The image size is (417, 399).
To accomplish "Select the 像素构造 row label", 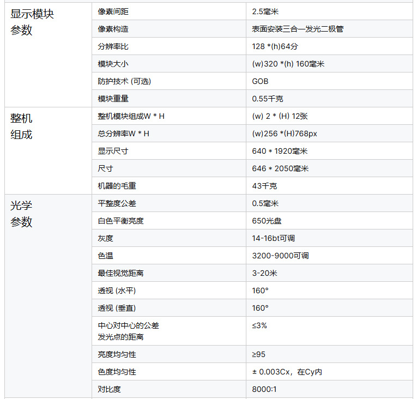I will tap(113, 29).
